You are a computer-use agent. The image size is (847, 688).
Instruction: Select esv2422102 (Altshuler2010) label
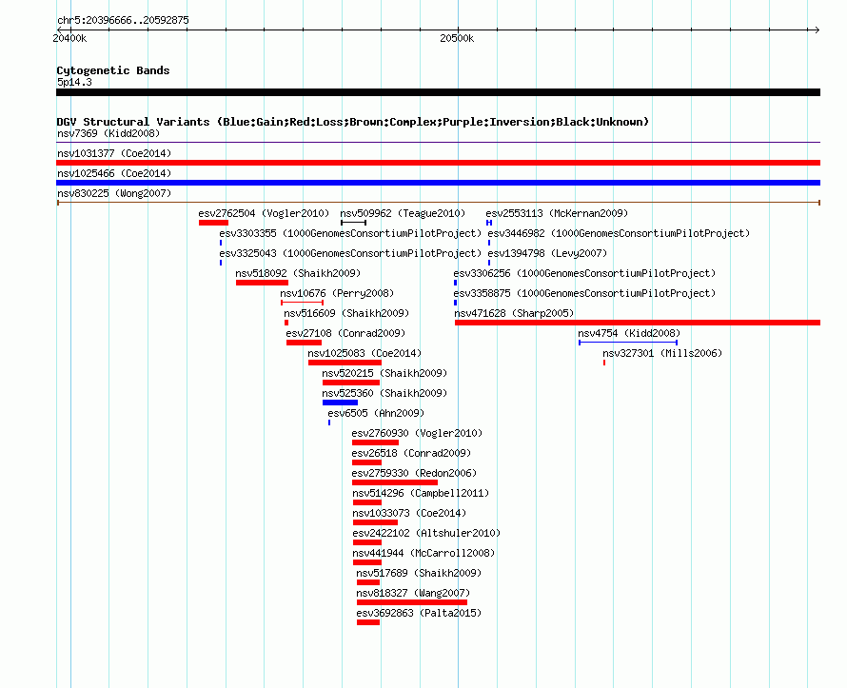426,533
